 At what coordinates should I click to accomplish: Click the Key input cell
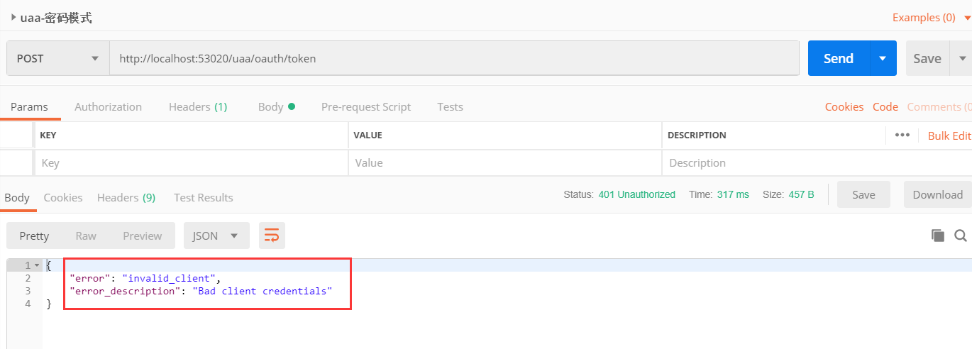pos(192,162)
